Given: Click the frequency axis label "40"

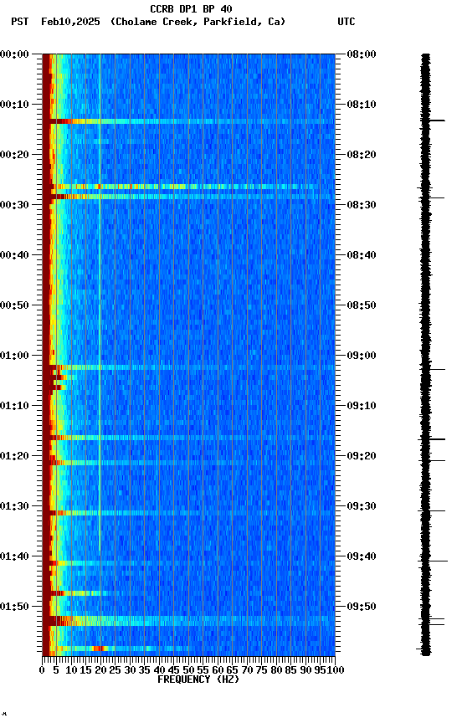Looking at the screenshot, I should tap(159, 670).
